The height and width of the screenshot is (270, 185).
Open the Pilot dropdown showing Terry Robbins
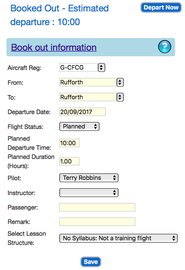click(x=89, y=178)
